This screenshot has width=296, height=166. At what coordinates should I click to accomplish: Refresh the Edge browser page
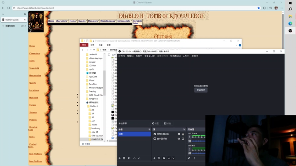coord(9,8)
